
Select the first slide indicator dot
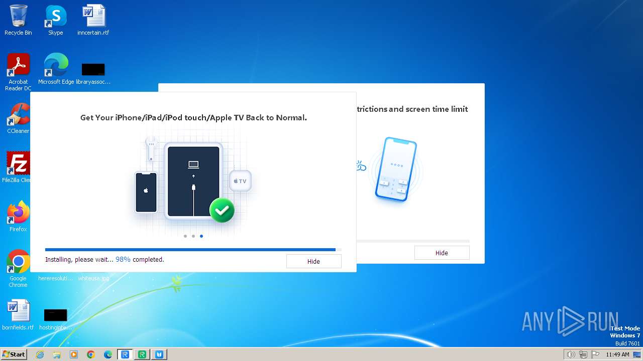[185, 236]
